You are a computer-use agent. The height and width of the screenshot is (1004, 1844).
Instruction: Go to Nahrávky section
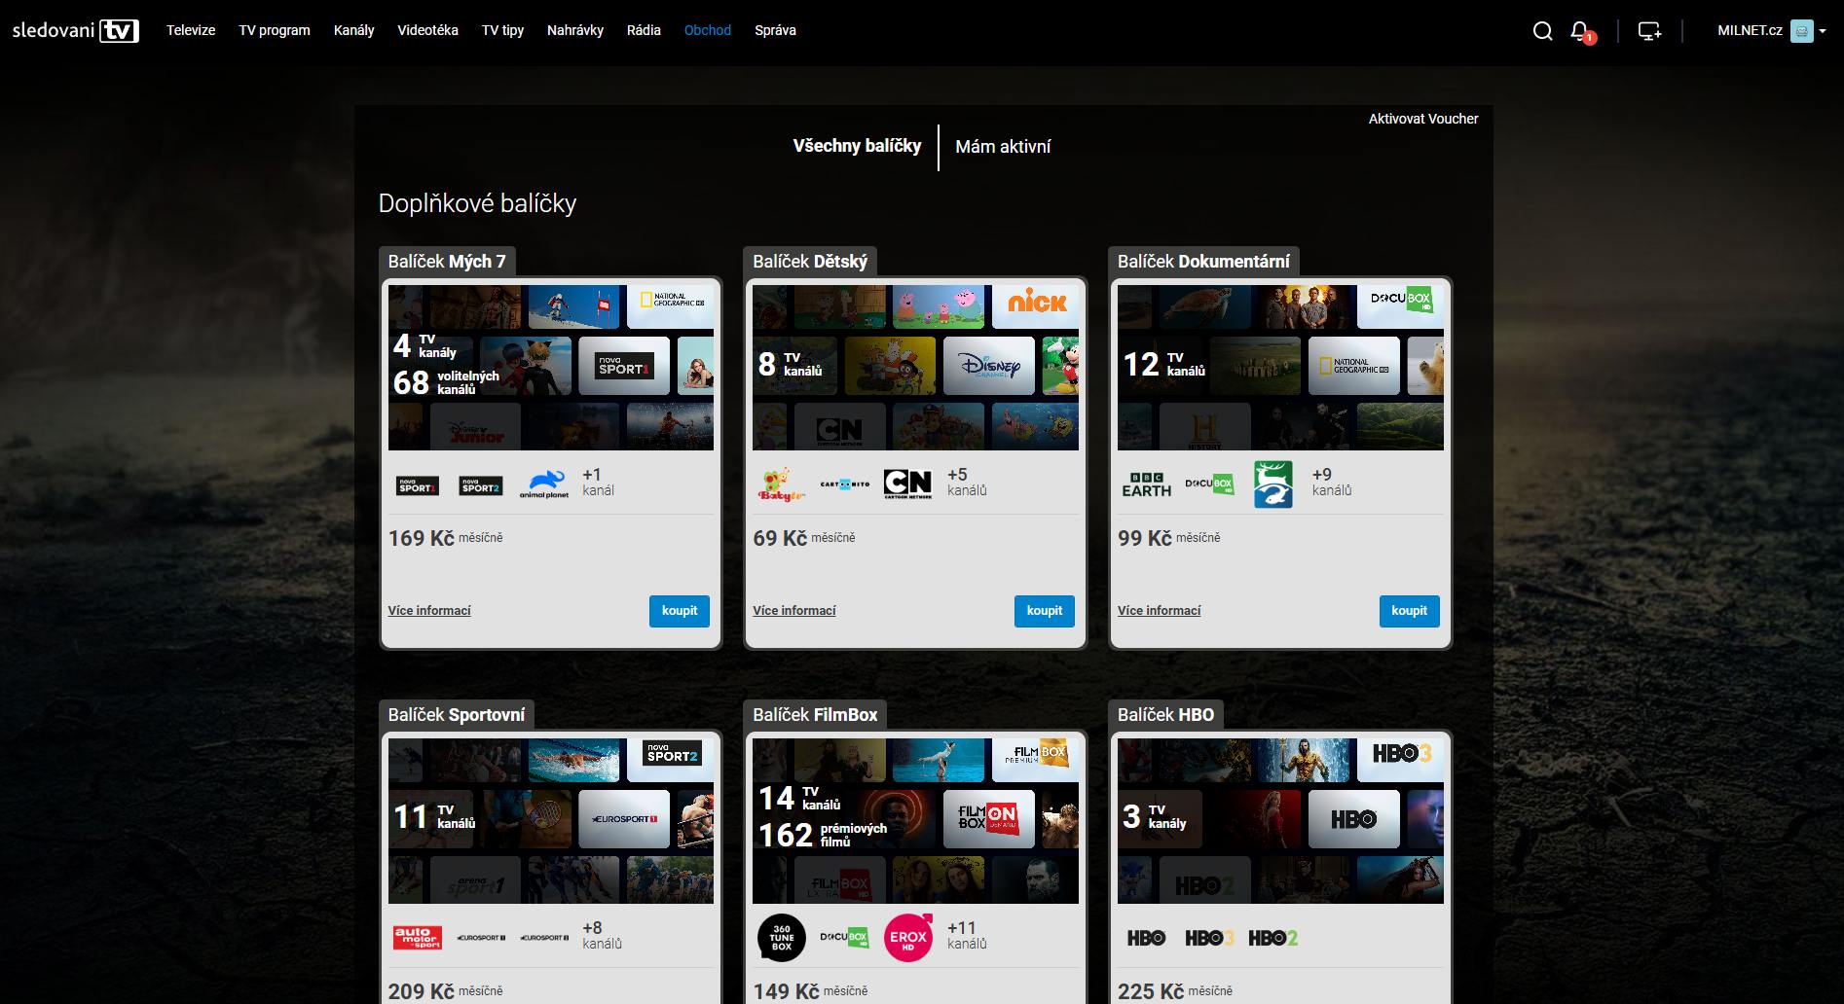(575, 30)
